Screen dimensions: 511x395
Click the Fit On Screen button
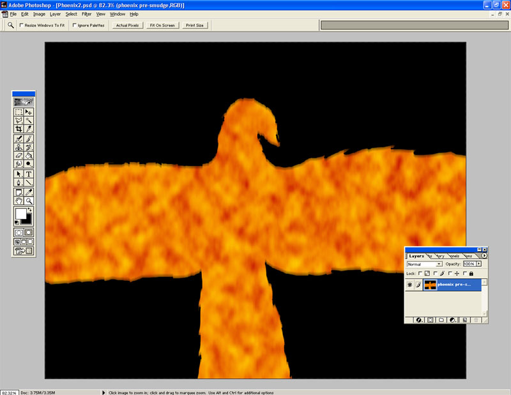coord(162,25)
